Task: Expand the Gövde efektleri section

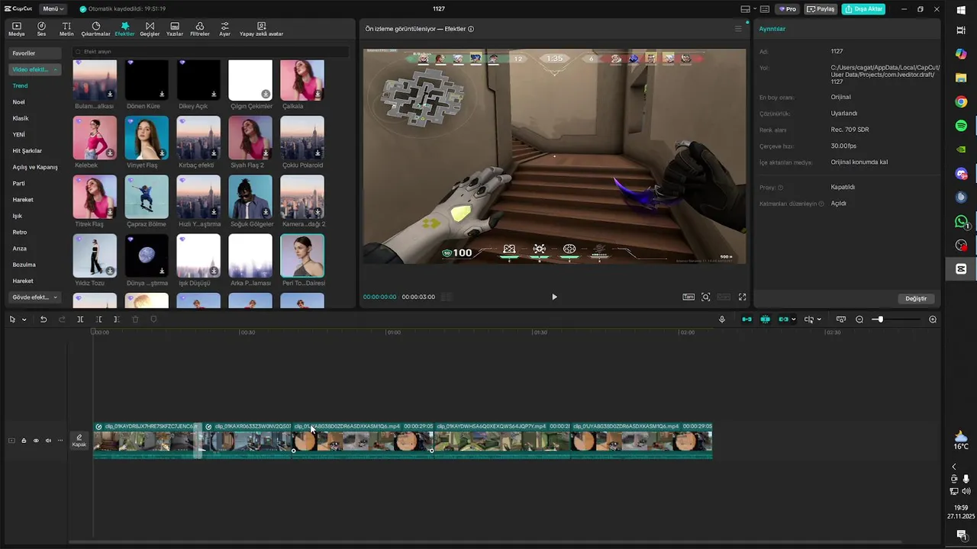Action: click(x=34, y=297)
